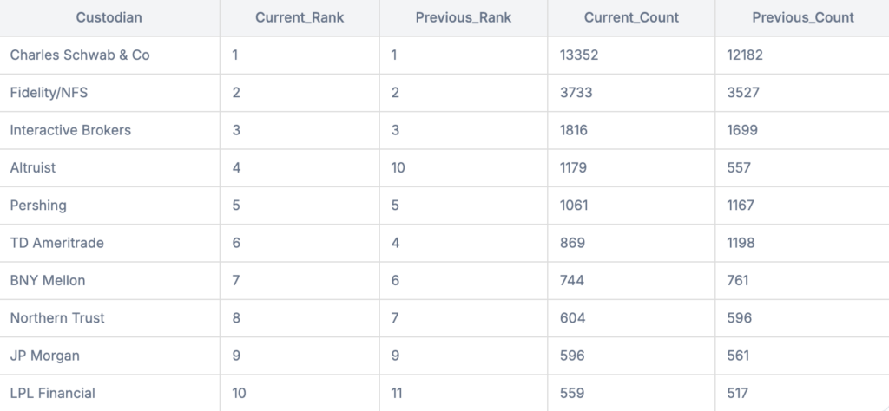This screenshot has width=889, height=411.
Task: Click the Altruist custodian cell
Action: (109, 167)
